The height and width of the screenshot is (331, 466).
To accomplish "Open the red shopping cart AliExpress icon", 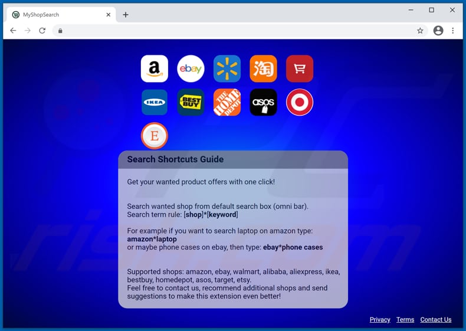I will pos(300,68).
